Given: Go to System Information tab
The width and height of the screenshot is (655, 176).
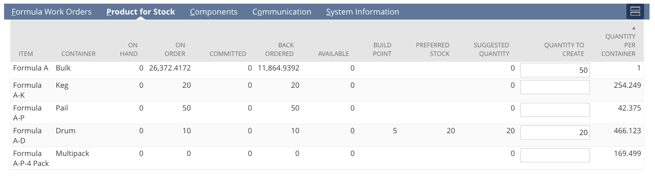Looking at the screenshot, I should (363, 12).
